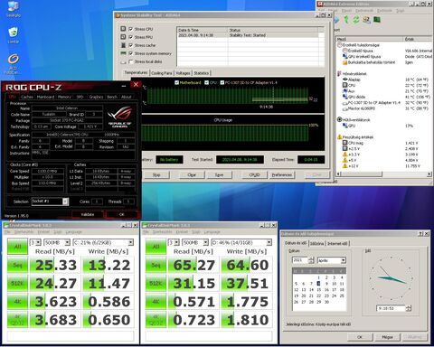Toggle the Stress system memory checkbox
This screenshot has width=434, height=347.
click(131, 53)
